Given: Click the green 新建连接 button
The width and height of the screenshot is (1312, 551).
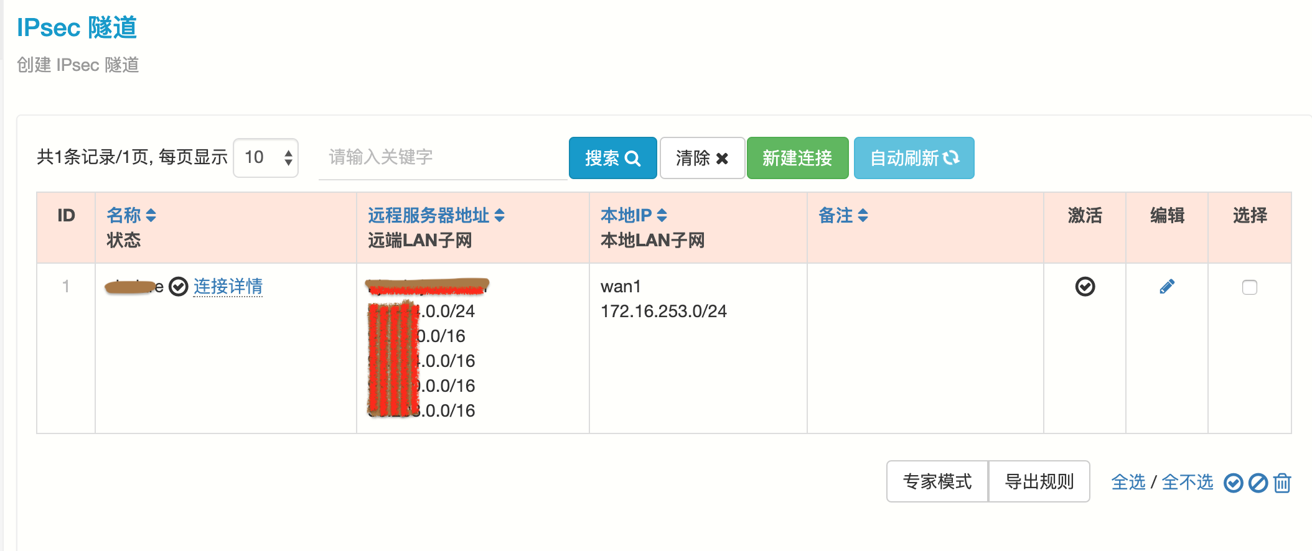Looking at the screenshot, I should point(797,158).
